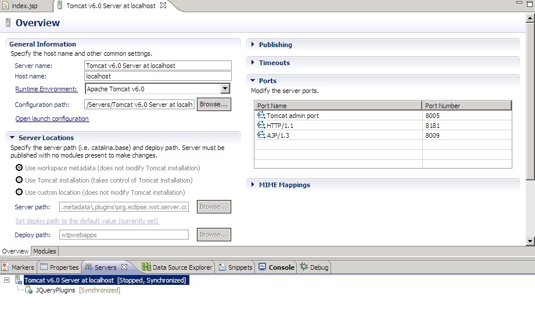Click the AJP/1.3 port row icon
This screenshot has height=325, width=535.
coord(261,135)
